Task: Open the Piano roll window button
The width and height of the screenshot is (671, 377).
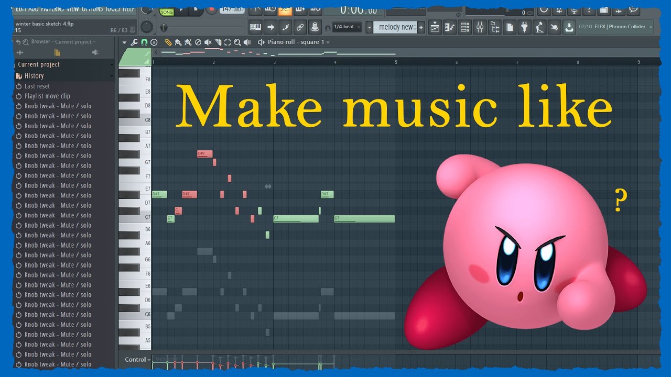Action: tap(449, 27)
